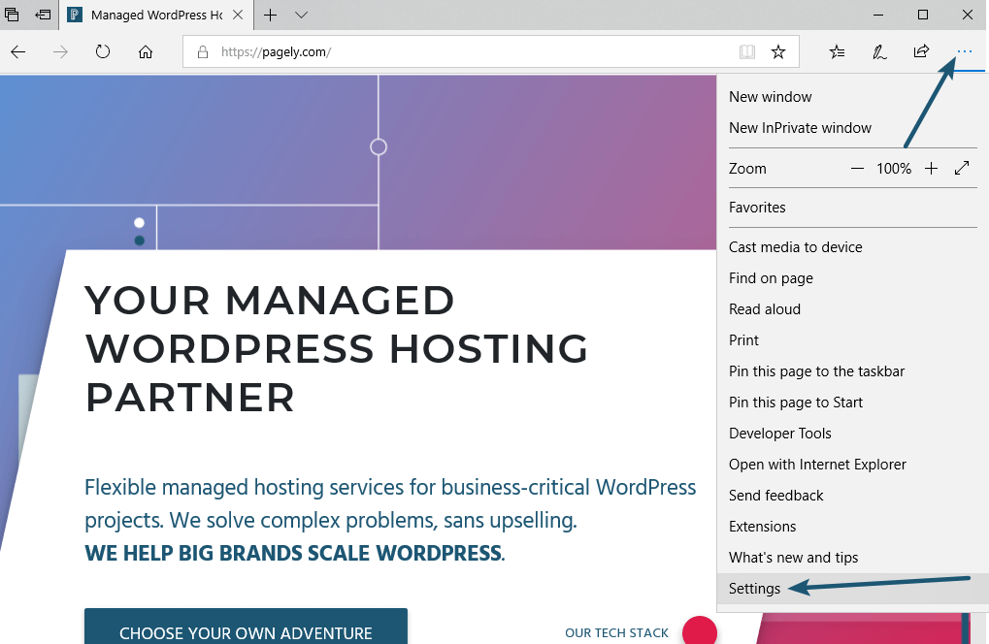This screenshot has height=644, width=989.
Task: Click the Pagely favicon on the tab
Action: (x=75, y=15)
